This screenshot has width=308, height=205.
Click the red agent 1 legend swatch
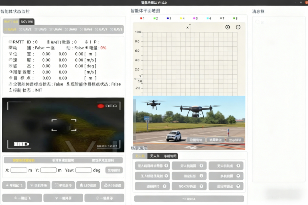(141, 19)
